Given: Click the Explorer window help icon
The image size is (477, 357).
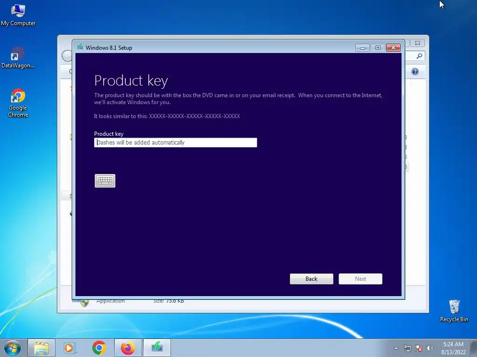Looking at the screenshot, I should [415, 72].
